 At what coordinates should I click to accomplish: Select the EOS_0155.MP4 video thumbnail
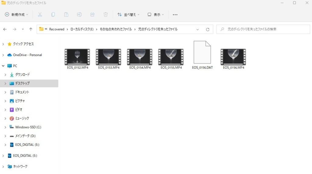click(171, 57)
